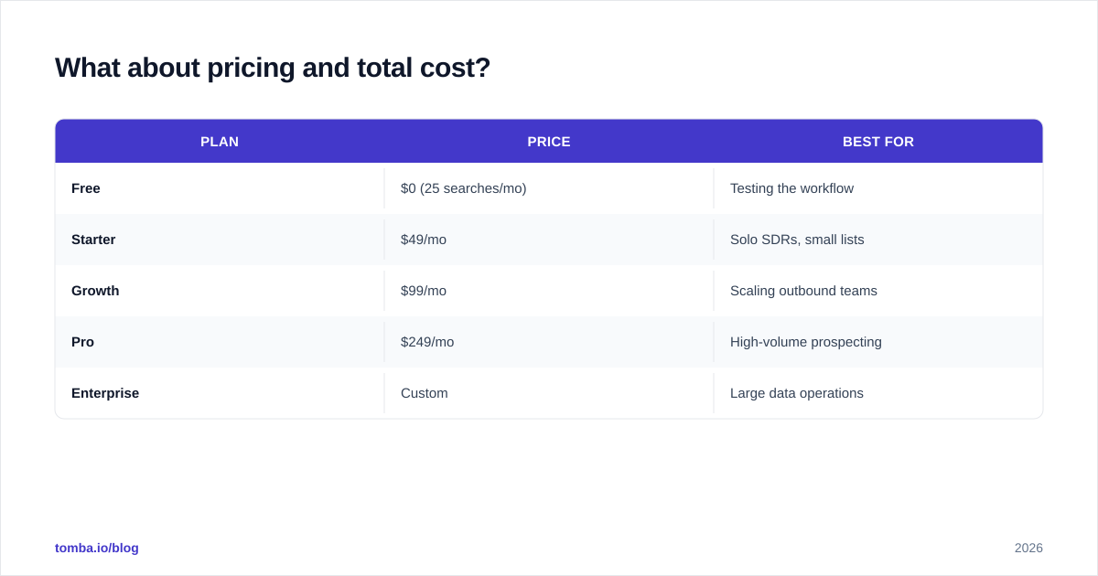Select the Starter plan name cell

click(220, 240)
